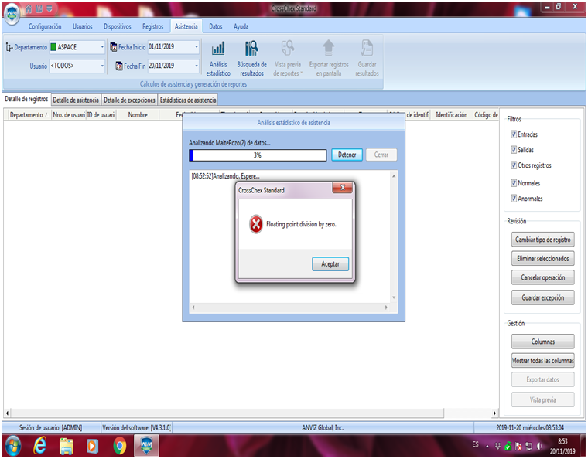Viewport: 588px width, 459px height.
Task: Toggle the Salidas filter checkbox
Action: (x=514, y=150)
